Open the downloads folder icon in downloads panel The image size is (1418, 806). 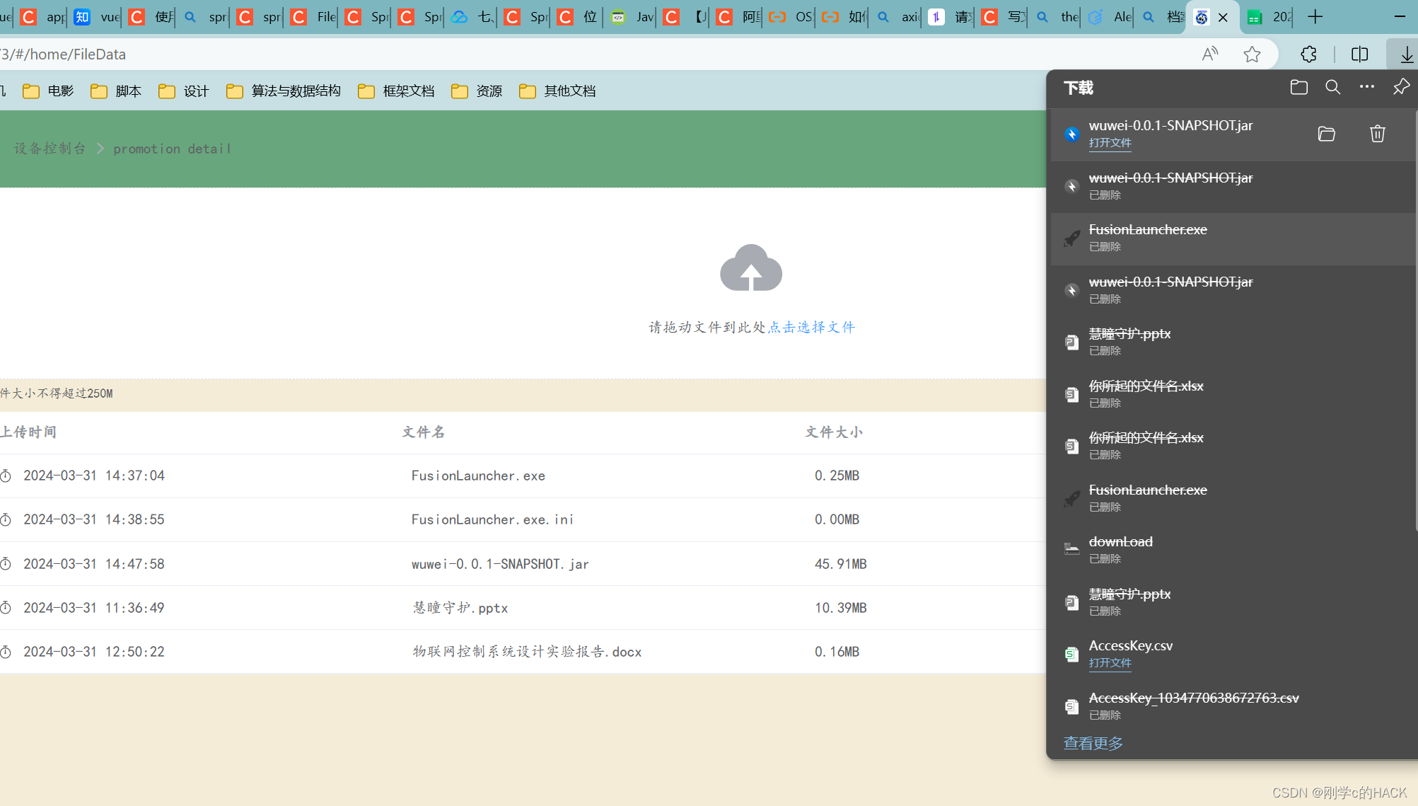(x=1298, y=87)
